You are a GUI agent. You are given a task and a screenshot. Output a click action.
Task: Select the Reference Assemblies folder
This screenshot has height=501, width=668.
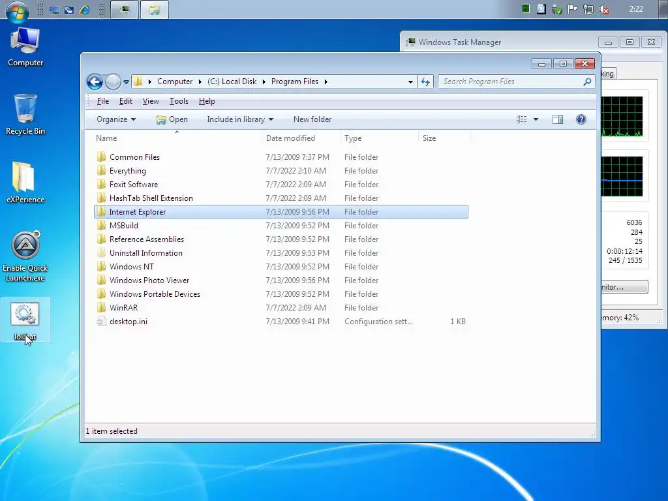point(281,239)
